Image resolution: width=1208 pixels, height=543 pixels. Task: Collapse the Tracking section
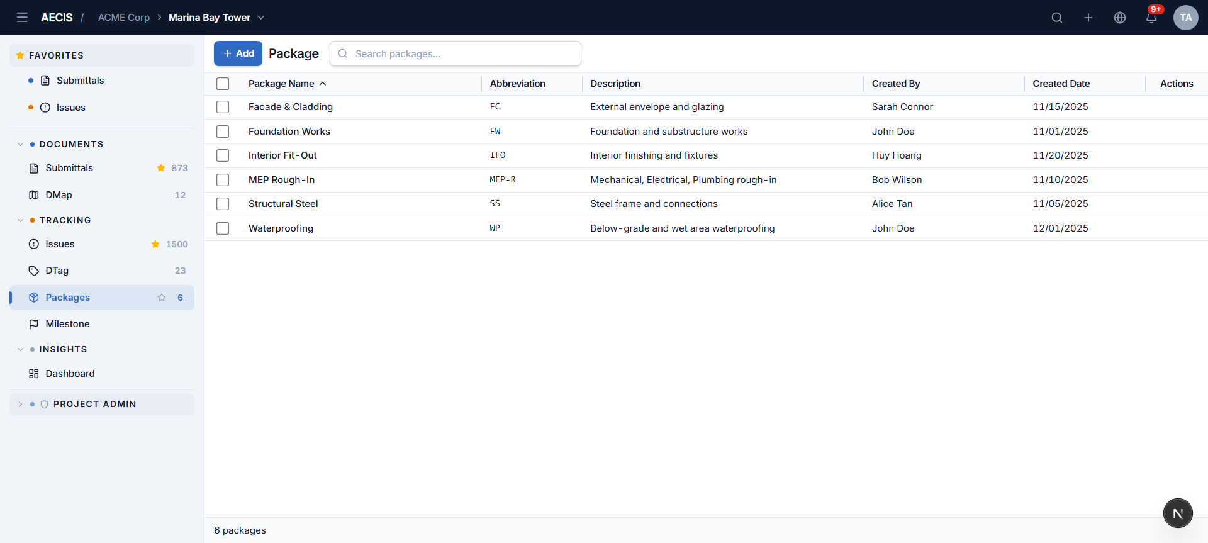pyautogui.click(x=20, y=220)
